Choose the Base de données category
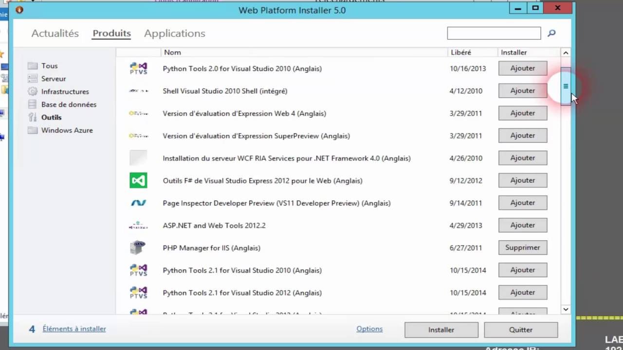 click(69, 104)
